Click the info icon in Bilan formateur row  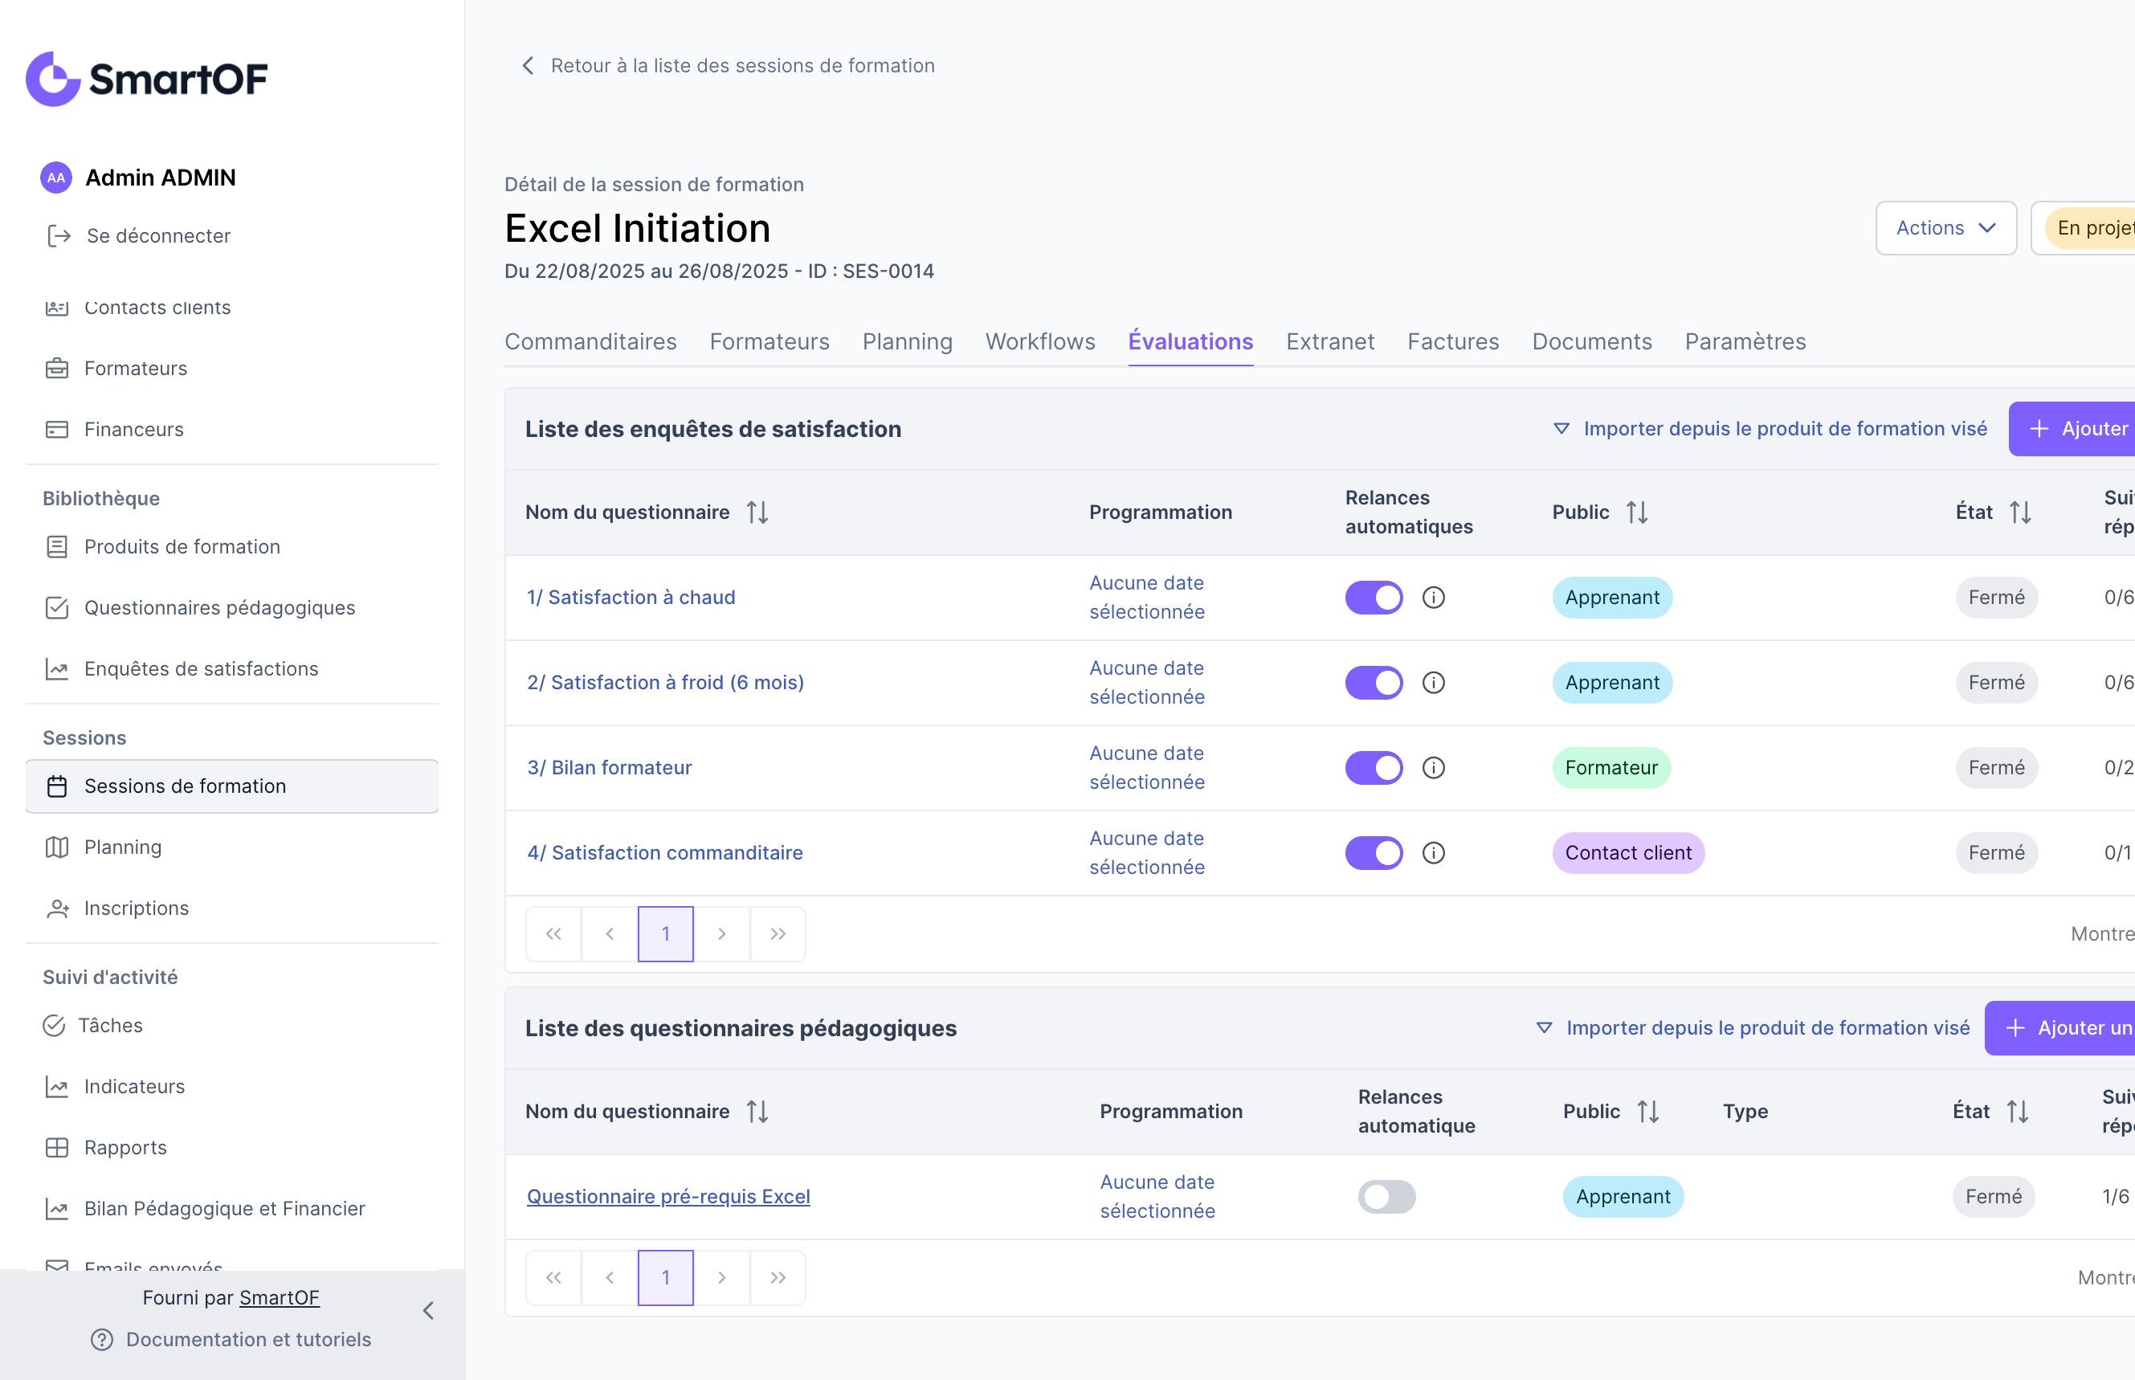(x=1433, y=768)
